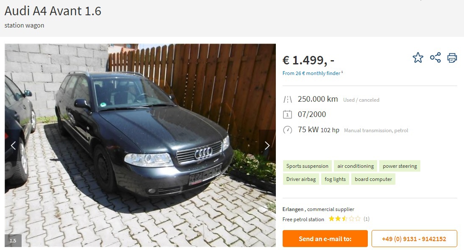Call the dealer phone number button

[x=414, y=239]
